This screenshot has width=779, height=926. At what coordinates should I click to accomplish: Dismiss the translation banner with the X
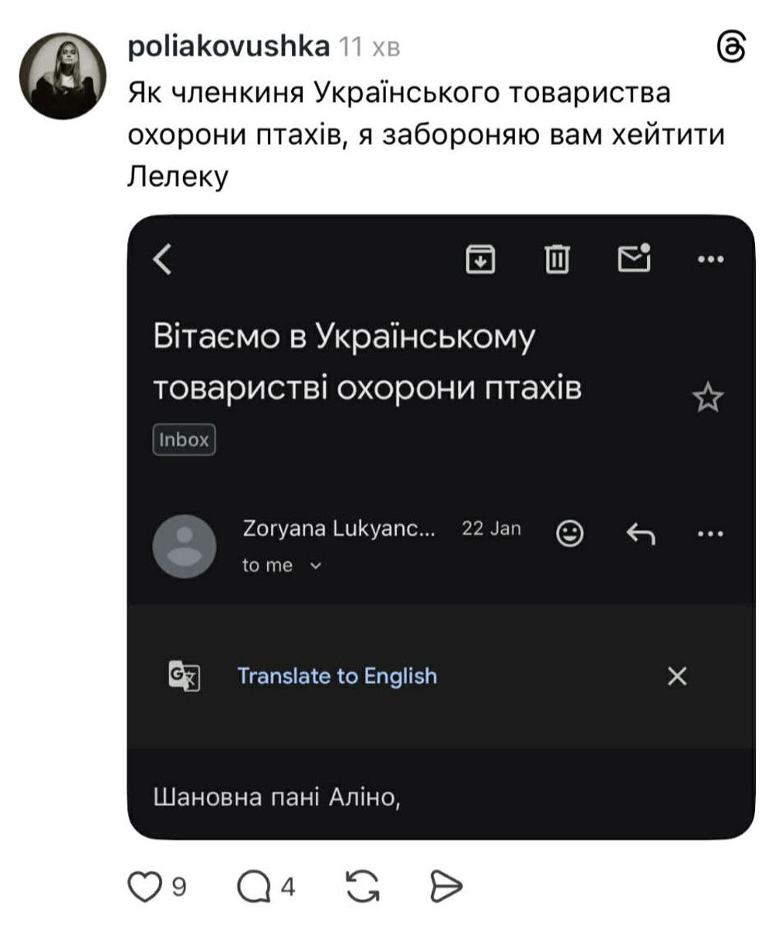(678, 676)
